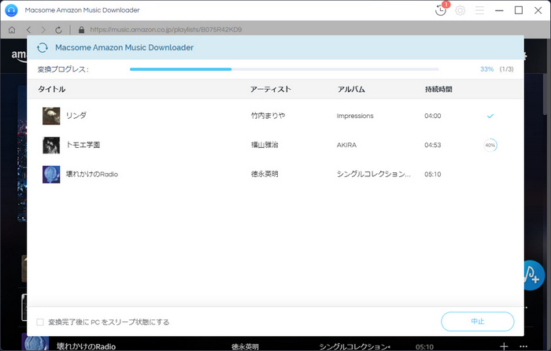Click the 40% progress circle for トモエ学園

click(x=490, y=145)
